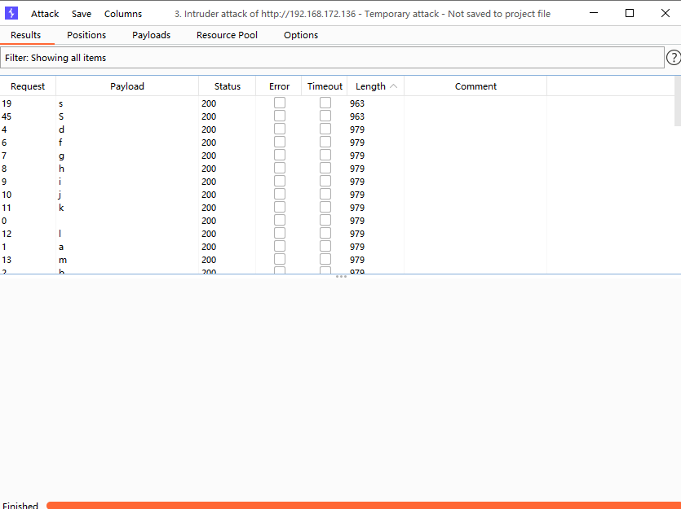This screenshot has height=509, width=681.
Task: Switch to the Payloads tab
Action: pos(151,35)
